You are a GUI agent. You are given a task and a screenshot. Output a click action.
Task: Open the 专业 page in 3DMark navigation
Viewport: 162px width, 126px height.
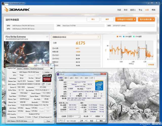[x=140, y=10]
